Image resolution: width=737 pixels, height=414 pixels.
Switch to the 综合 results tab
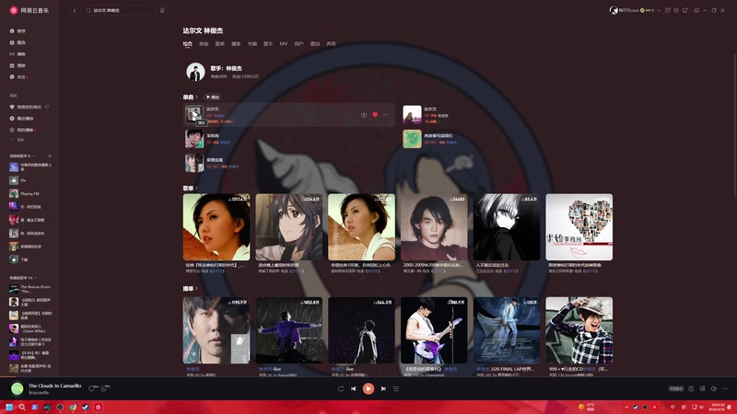[188, 43]
